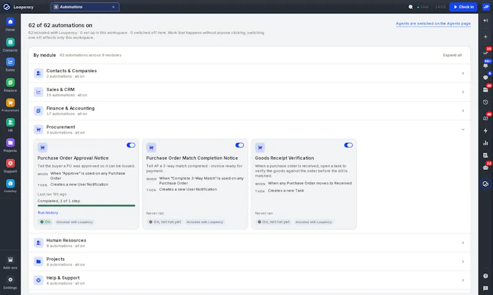Click 'On, not run yet' on Goods Receipt card
This screenshot has height=295, width=493.
coord(274,222)
